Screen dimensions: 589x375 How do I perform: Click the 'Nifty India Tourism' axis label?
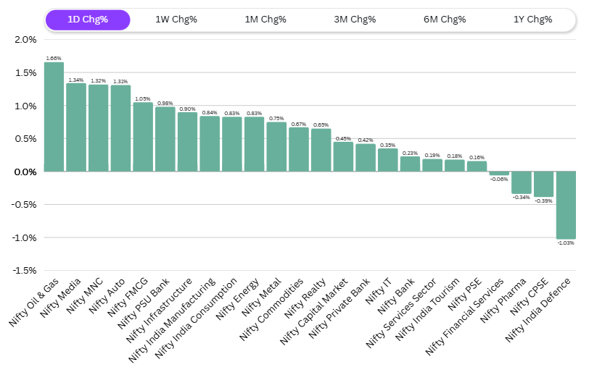click(x=427, y=309)
